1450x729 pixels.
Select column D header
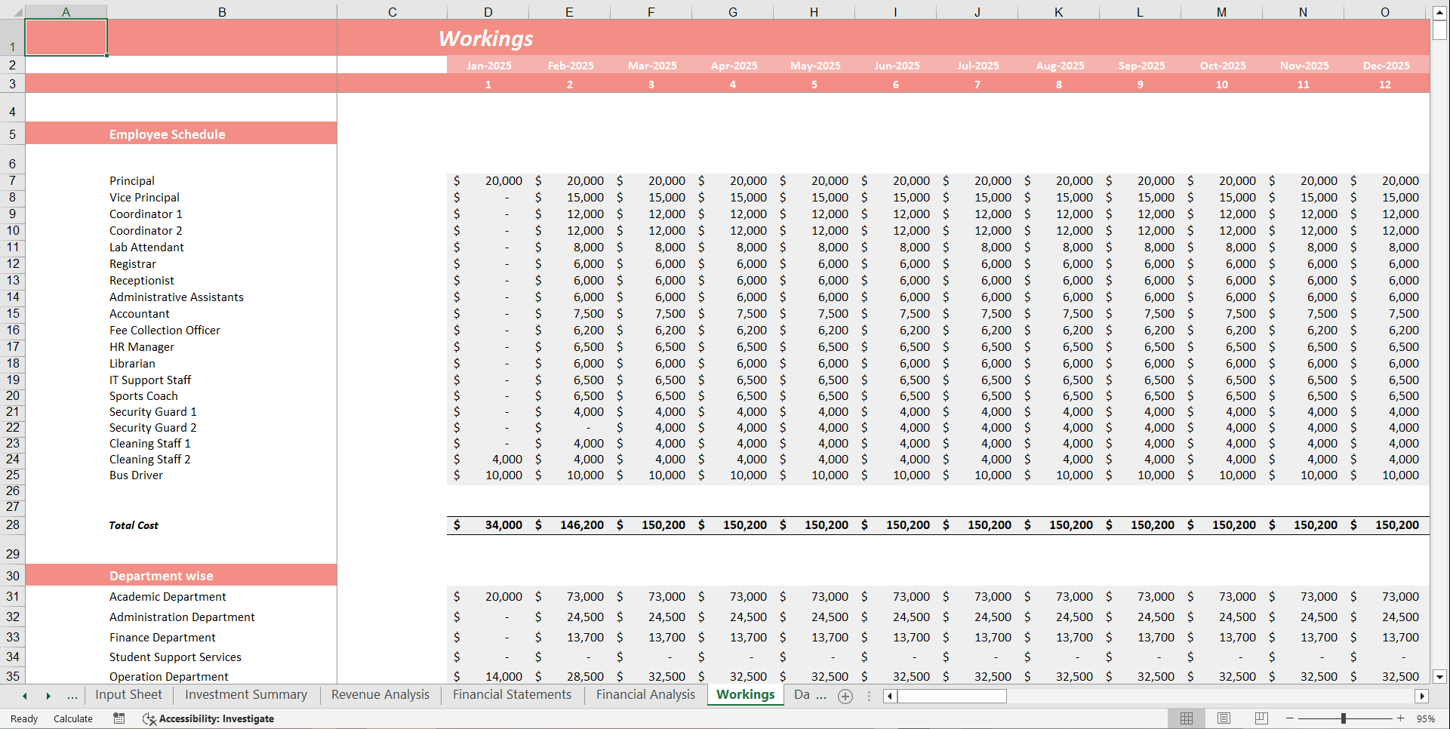click(x=488, y=11)
